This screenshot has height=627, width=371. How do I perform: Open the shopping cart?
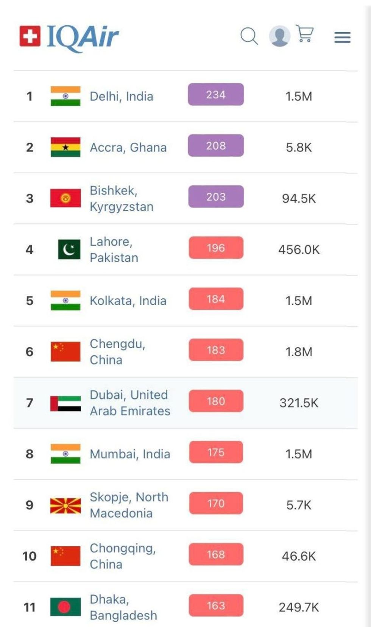coord(305,34)
